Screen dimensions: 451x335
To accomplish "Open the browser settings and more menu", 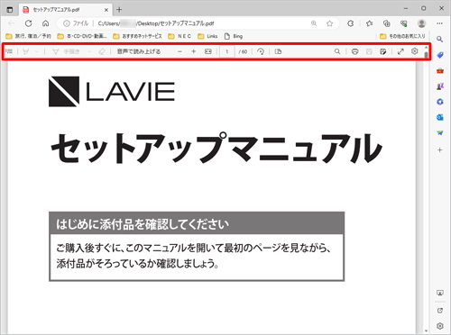I will coord(439,23).
